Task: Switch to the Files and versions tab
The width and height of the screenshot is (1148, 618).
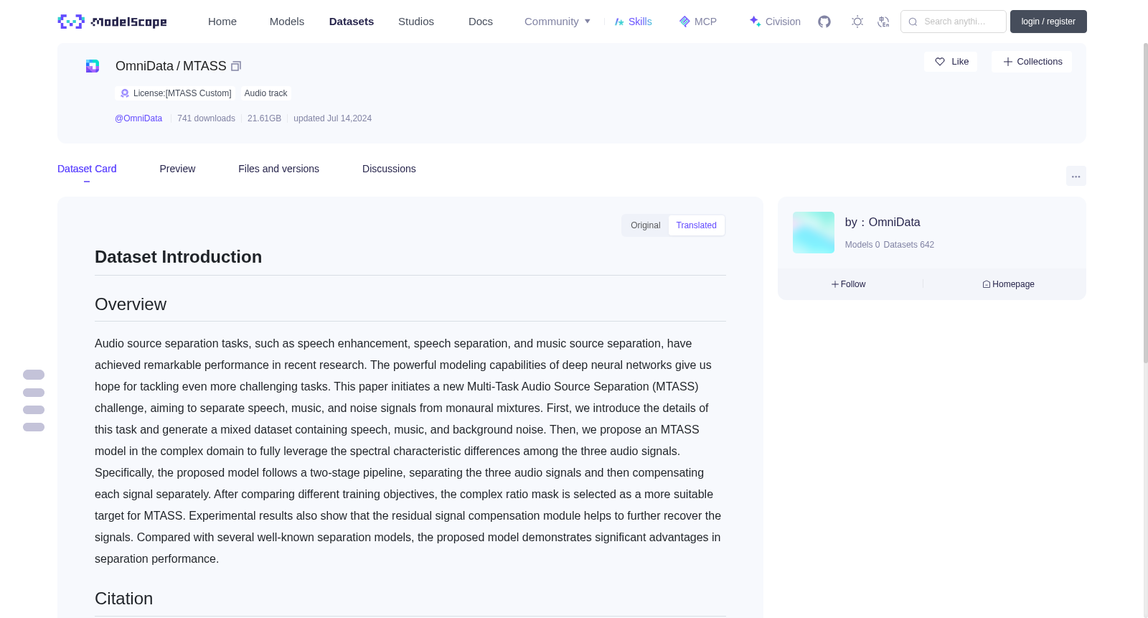Action: [278, 169]
